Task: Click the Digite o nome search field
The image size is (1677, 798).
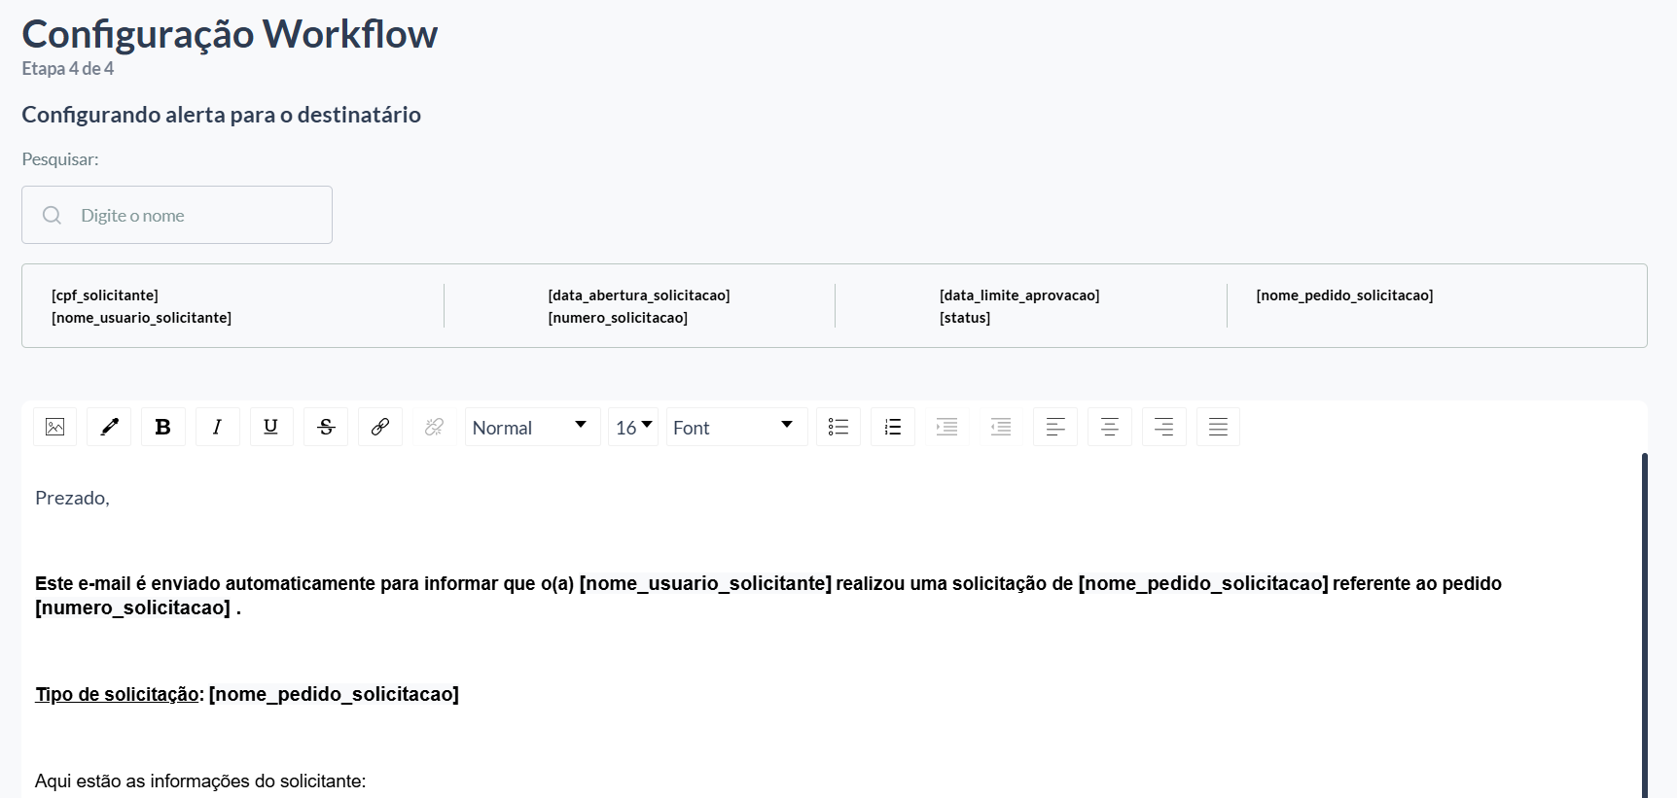Action: pos(177,215)
